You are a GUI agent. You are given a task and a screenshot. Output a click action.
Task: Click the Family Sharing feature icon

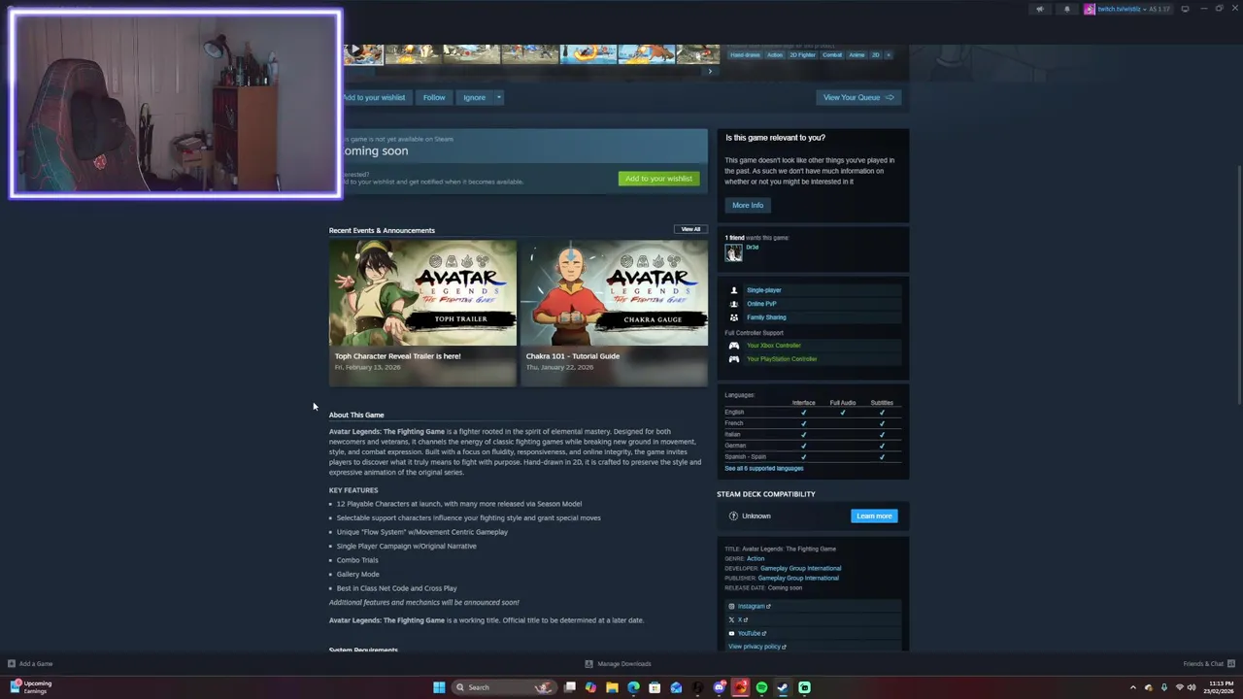pos(734,317)
